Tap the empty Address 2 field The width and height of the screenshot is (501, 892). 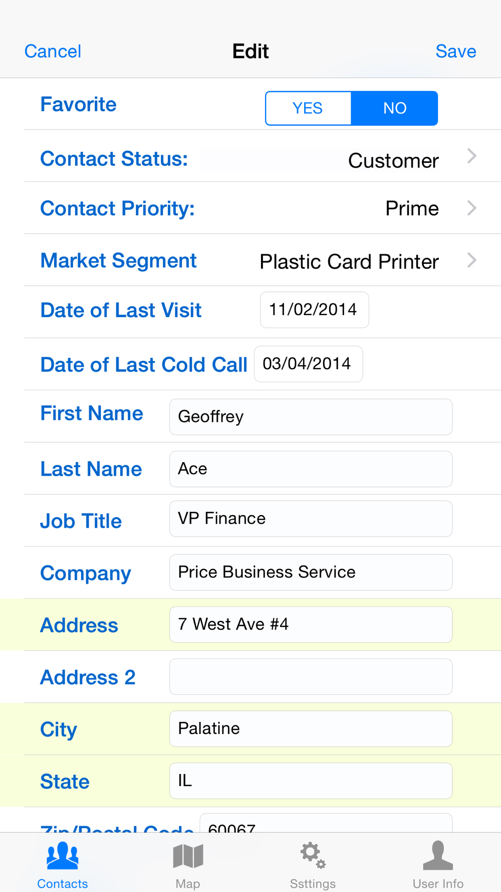click(311, 677)
